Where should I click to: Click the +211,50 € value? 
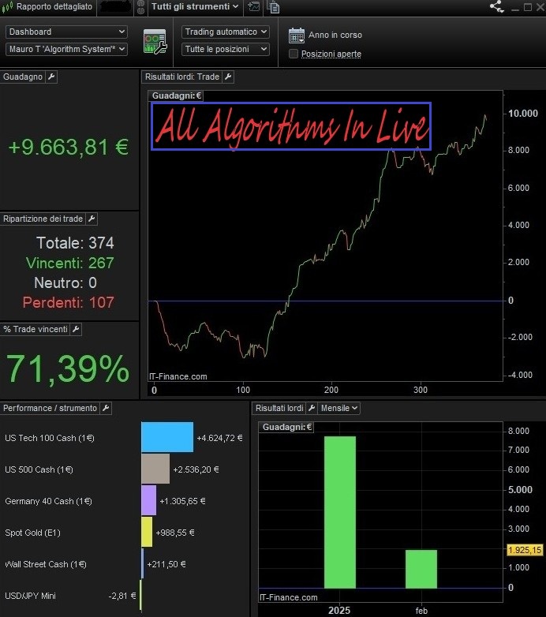(166, 564)
